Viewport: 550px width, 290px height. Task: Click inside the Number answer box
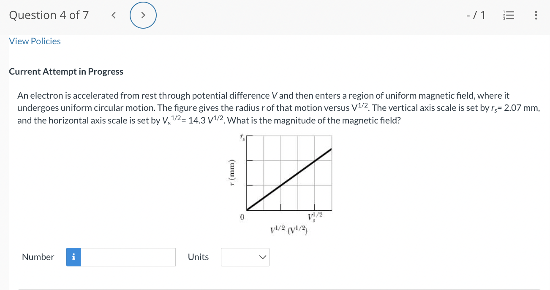127,257
